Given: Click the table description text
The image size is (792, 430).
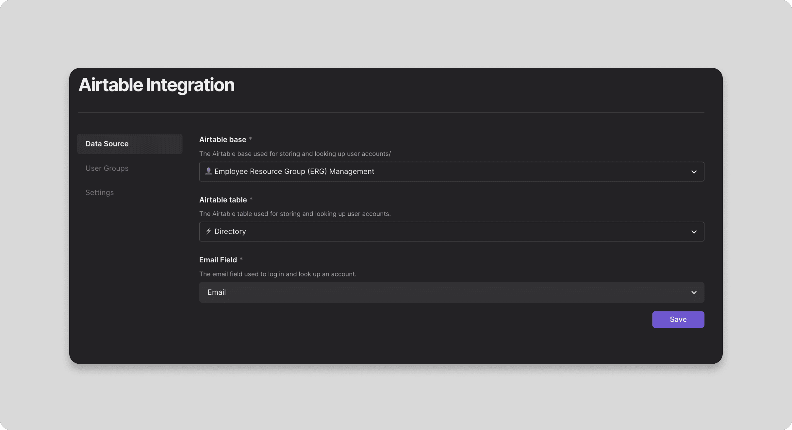Looking at the screenshot, I should pyautogui.click(x=295, y=214).
